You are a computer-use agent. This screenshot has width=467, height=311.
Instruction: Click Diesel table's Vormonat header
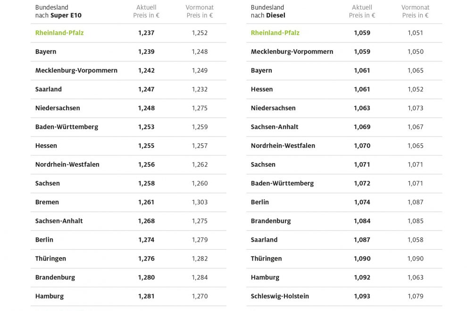(x=415, y=11)
